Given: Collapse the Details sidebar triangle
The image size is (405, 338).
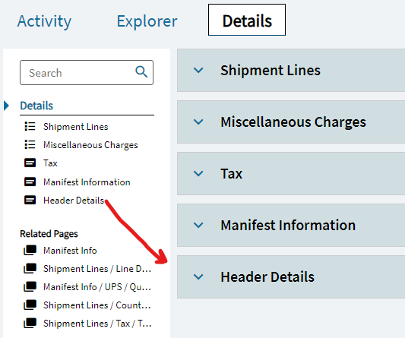Looking at the screenshot, I should (x=6, y=106).
